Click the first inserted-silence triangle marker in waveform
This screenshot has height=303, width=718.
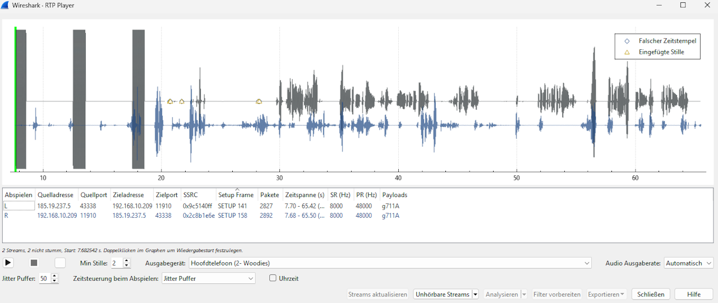pos(170,101)
